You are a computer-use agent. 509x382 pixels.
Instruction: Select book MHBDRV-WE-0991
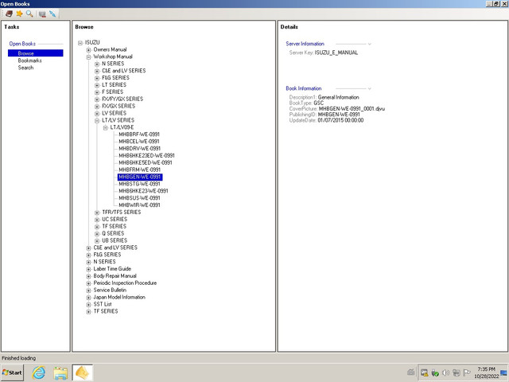[139, 149]
